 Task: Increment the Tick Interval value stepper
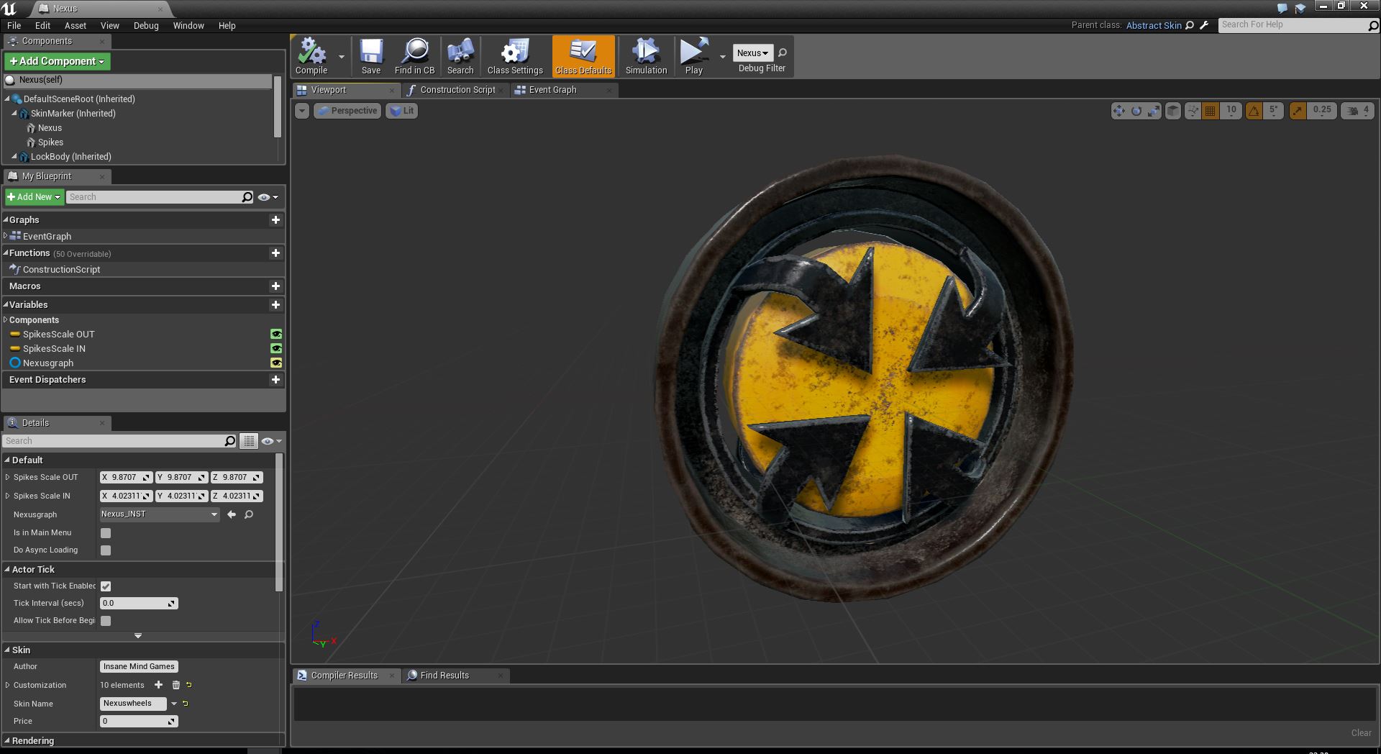170,603
